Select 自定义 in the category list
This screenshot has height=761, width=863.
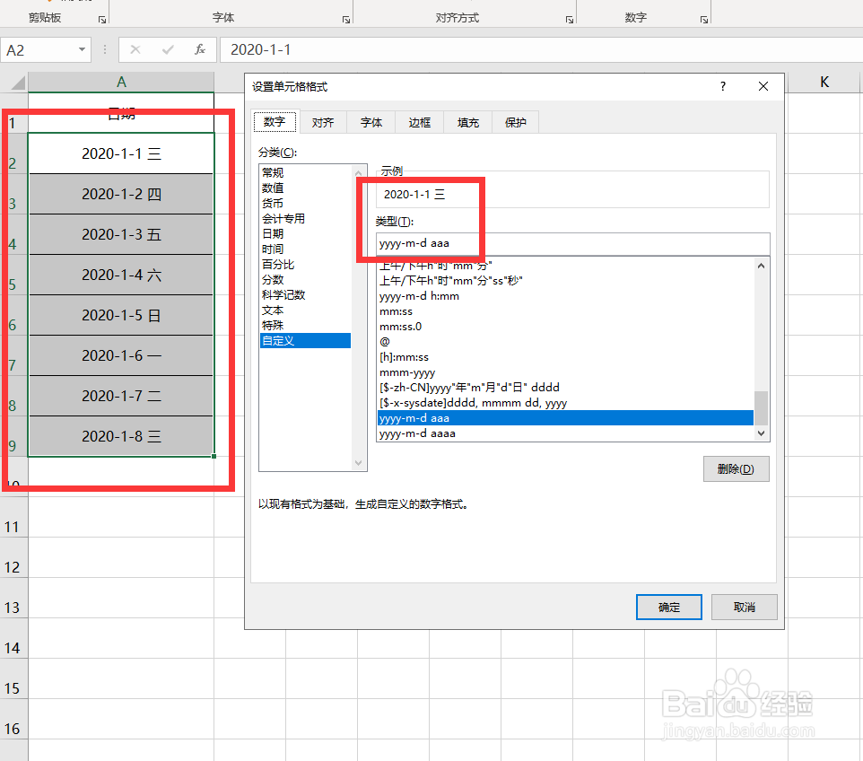(x=306, y=341)
